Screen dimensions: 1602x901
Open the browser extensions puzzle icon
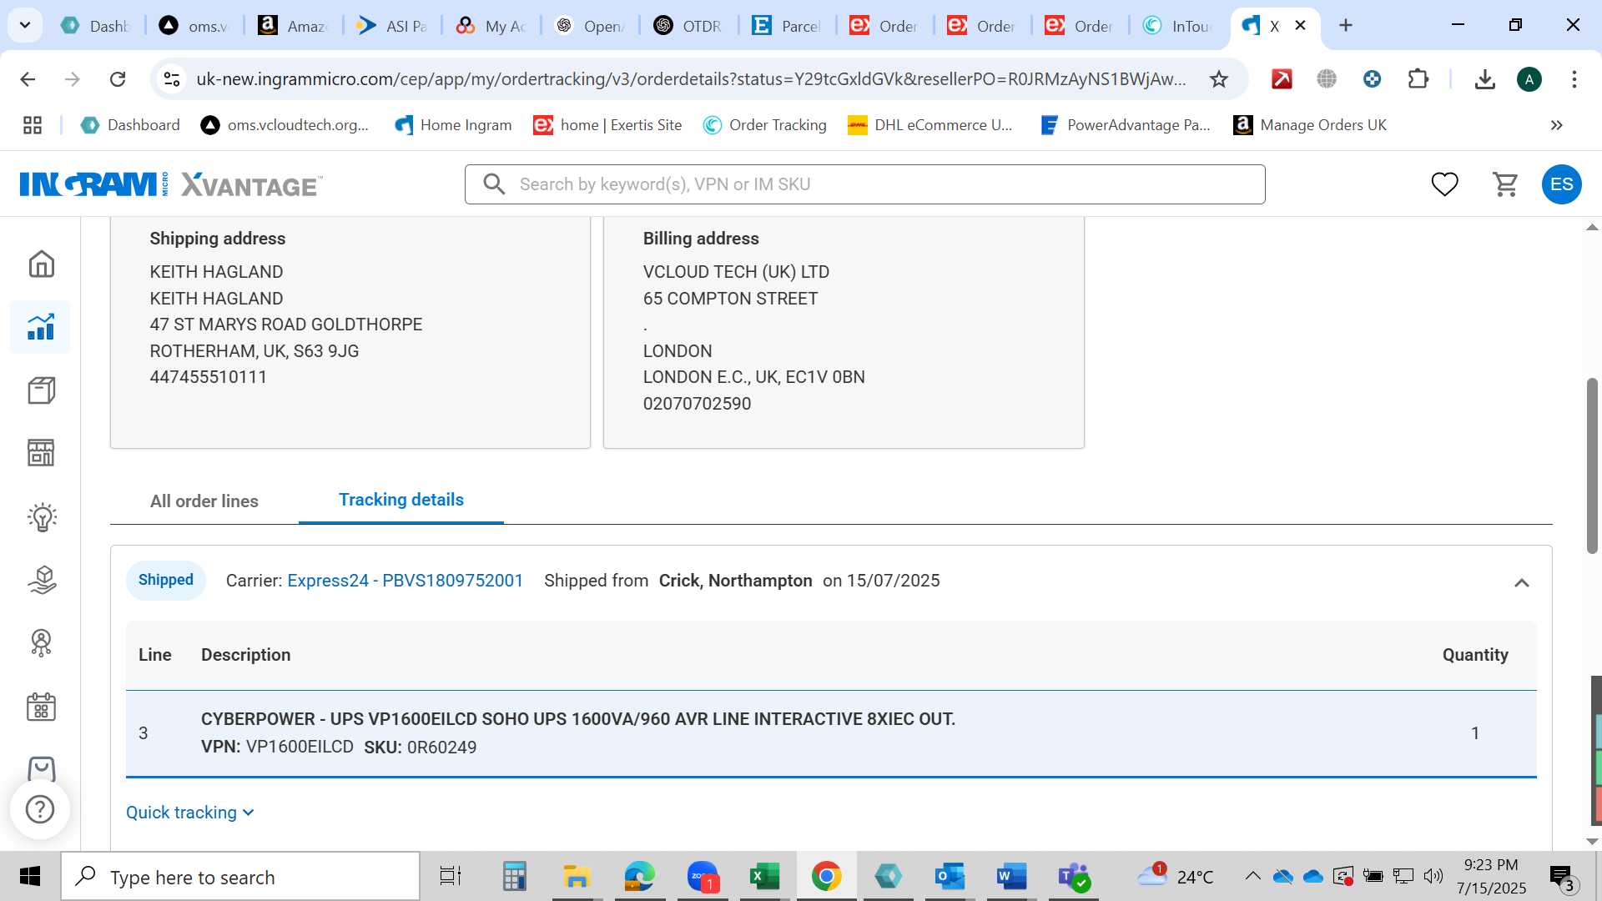click(1418, 79)
